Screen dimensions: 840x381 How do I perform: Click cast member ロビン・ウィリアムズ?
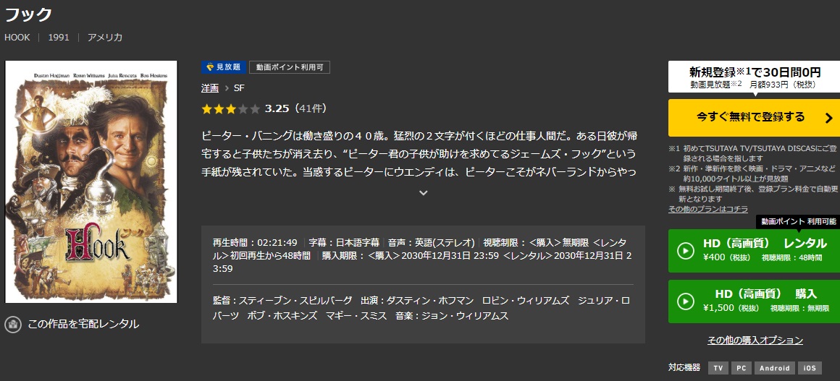click(526, 300)
